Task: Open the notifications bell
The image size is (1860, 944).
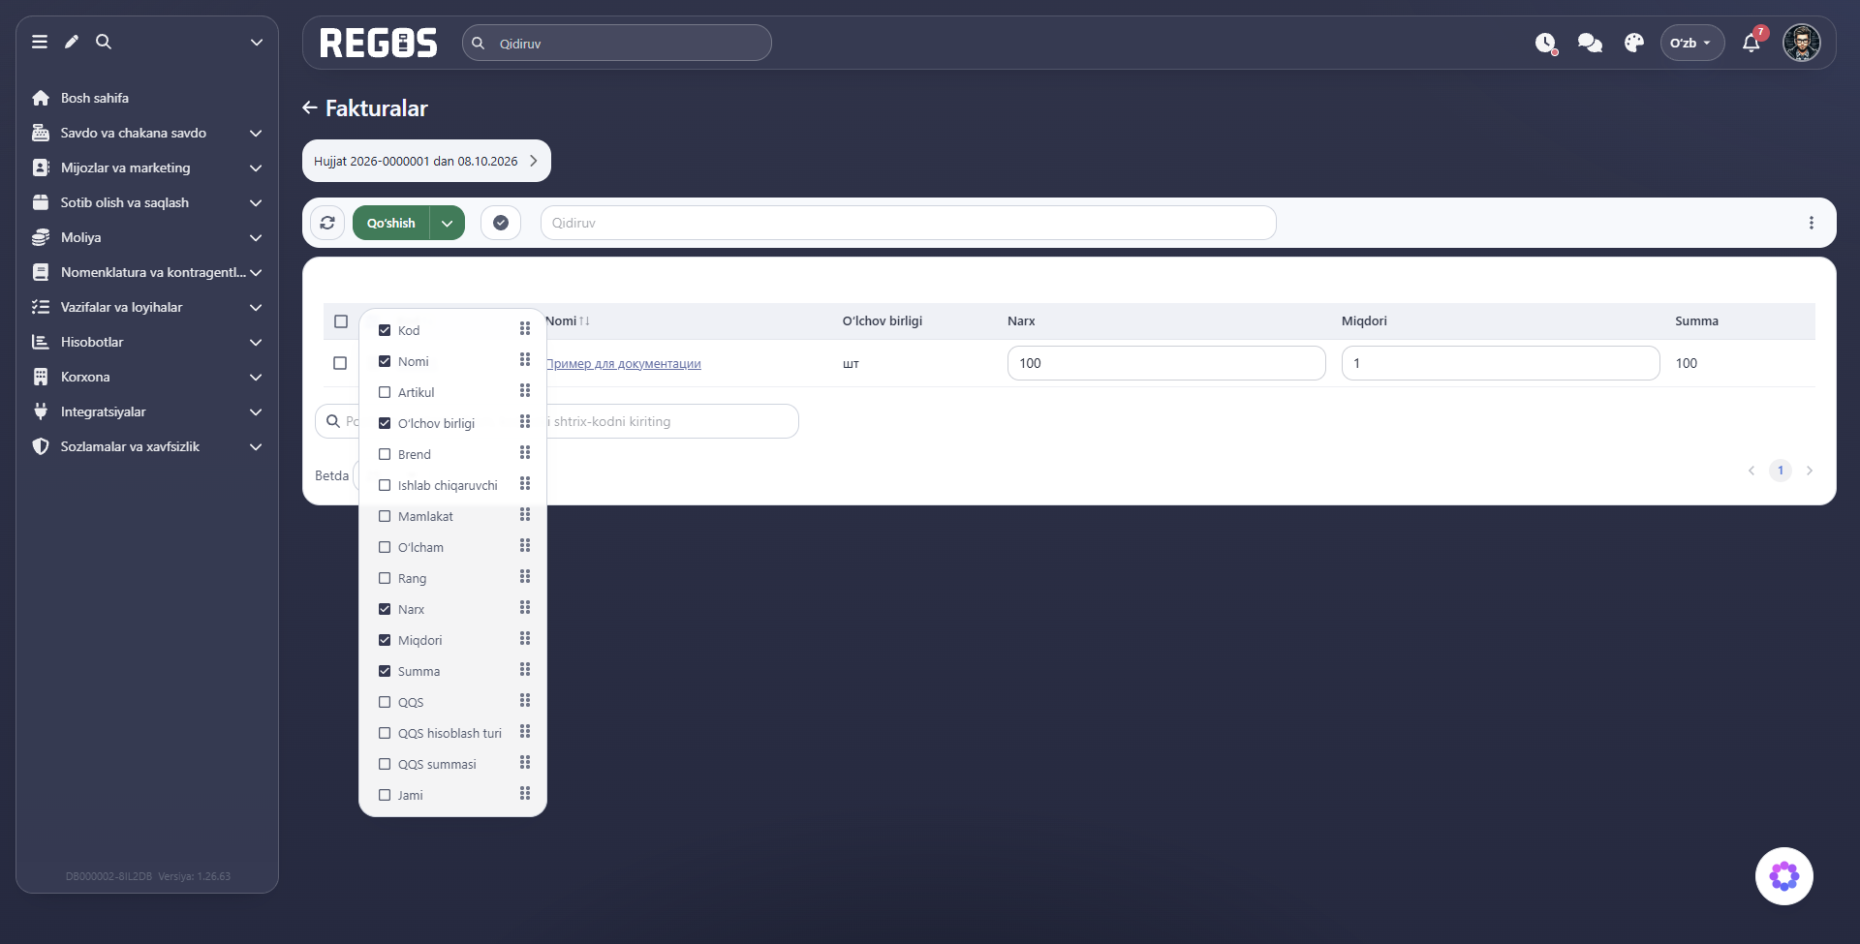Action: [x=1751, y=44]
